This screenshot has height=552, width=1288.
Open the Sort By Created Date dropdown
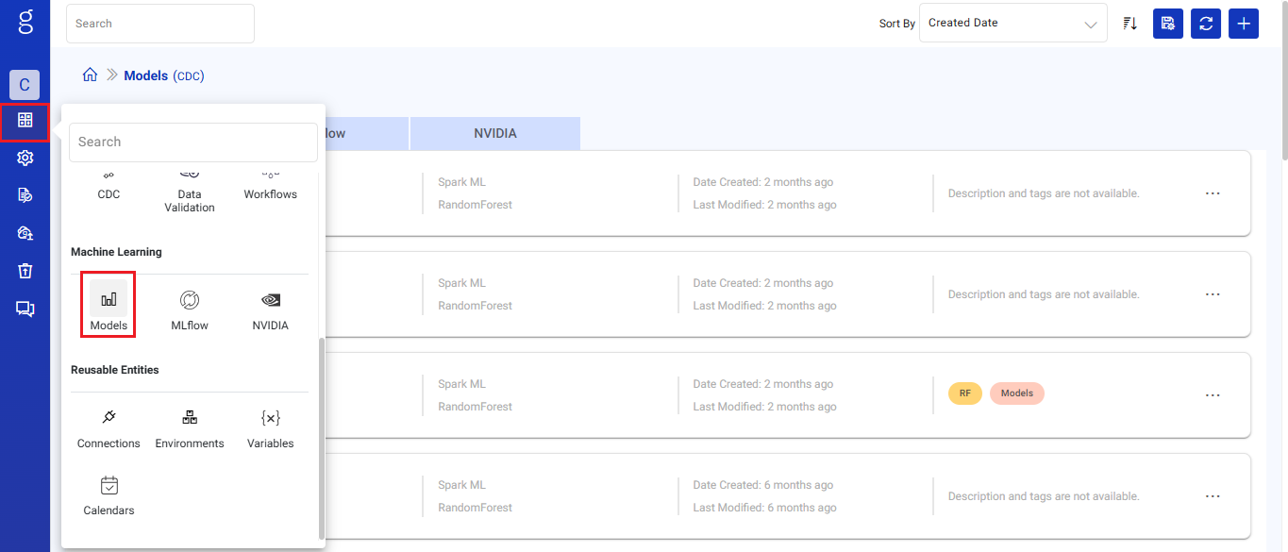point(1012,23)
